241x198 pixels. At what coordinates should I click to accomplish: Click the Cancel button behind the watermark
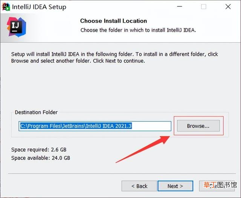tap(217, 186)
